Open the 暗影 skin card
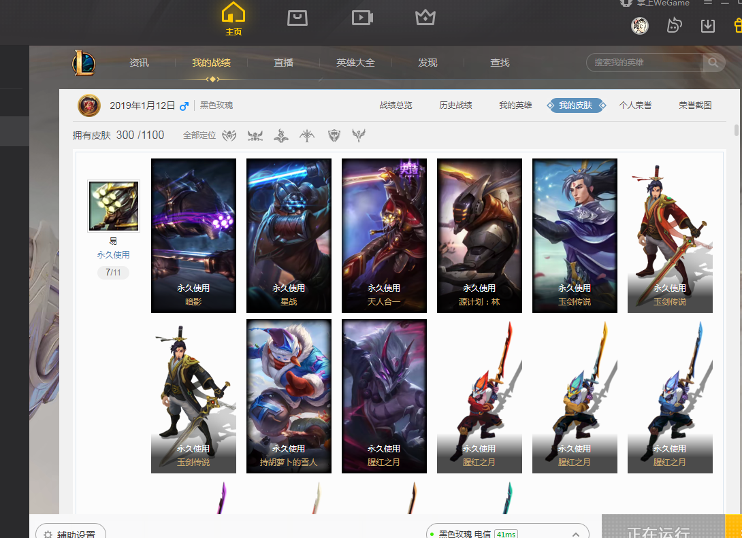 [x=193, y=235]
